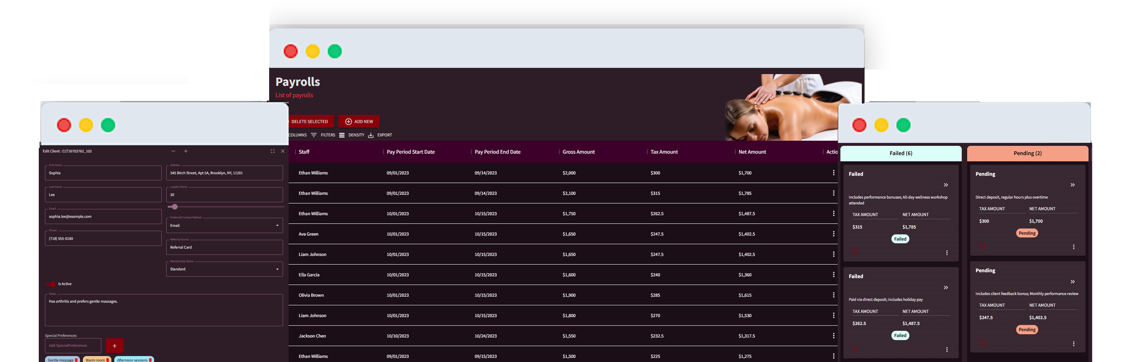This screenshot has height=362, width=1132.
Task: Tick the checkbox on the first Failed card
Action: click(x=855, y=251)
